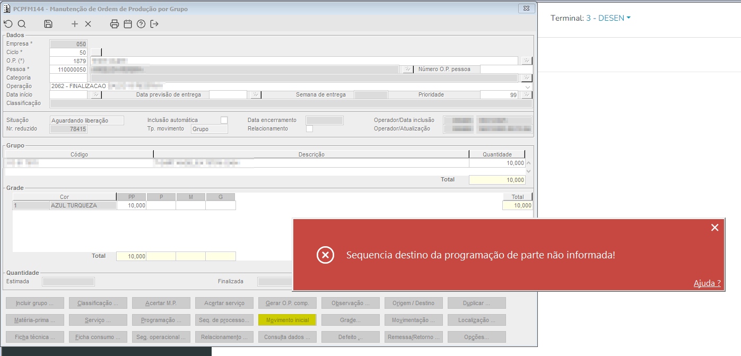Image resolution: width=741 pixels, height=356 pixels.
Task: Click the O.P. number field showing 1879
Action: click(x=68, y=60)
